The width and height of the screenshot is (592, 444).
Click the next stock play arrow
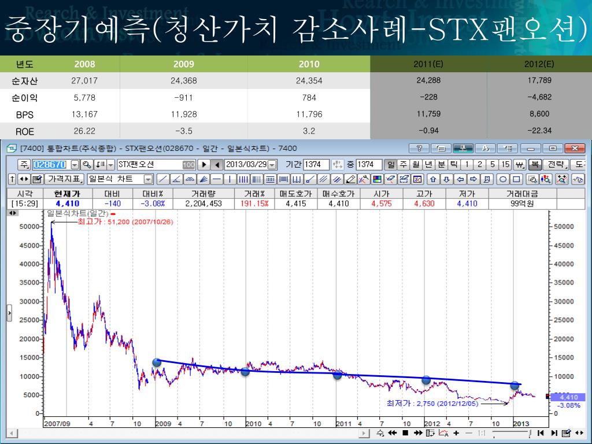coord(204,165)
